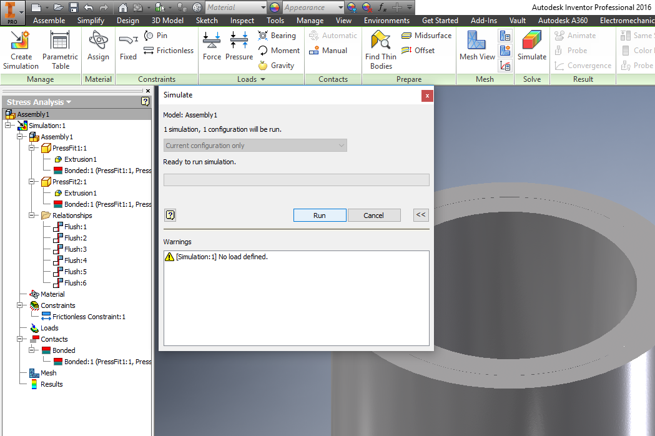Open the Current configuration only dropdown
Image resolution: width=655 pixels, height=436 pixels.
(x=255, y=146)
